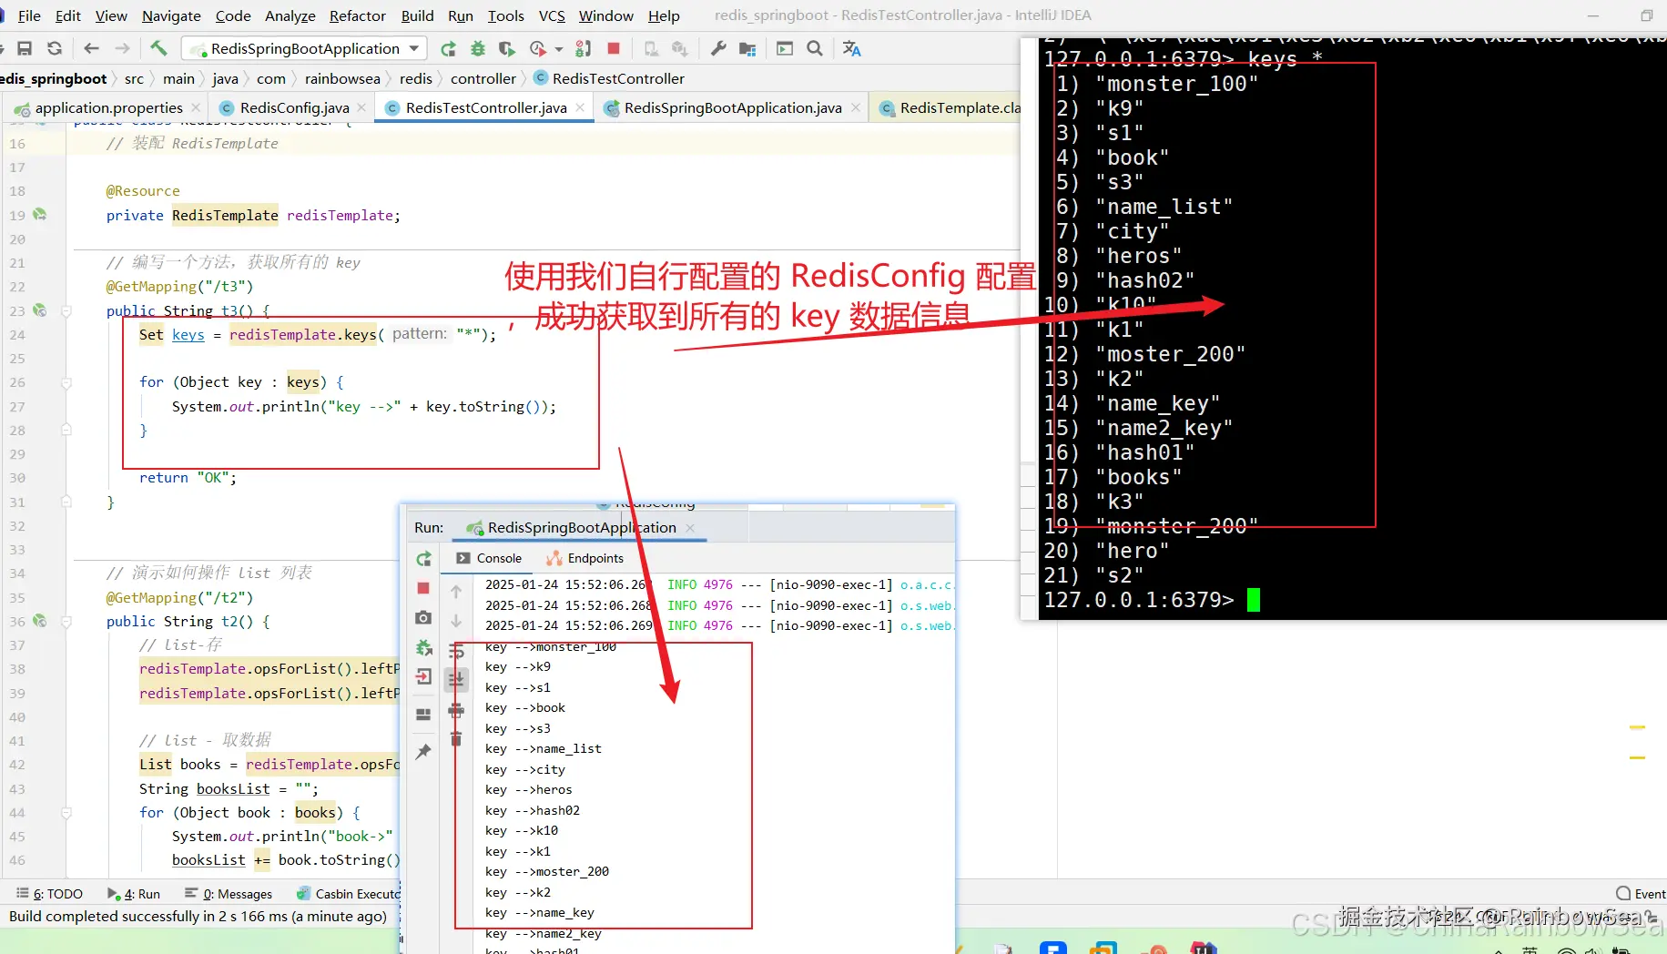Click the rainbowsea breadcrumb in navigation bar
This screenshot has width=1667, height=954.
click(x=341, y=78)
